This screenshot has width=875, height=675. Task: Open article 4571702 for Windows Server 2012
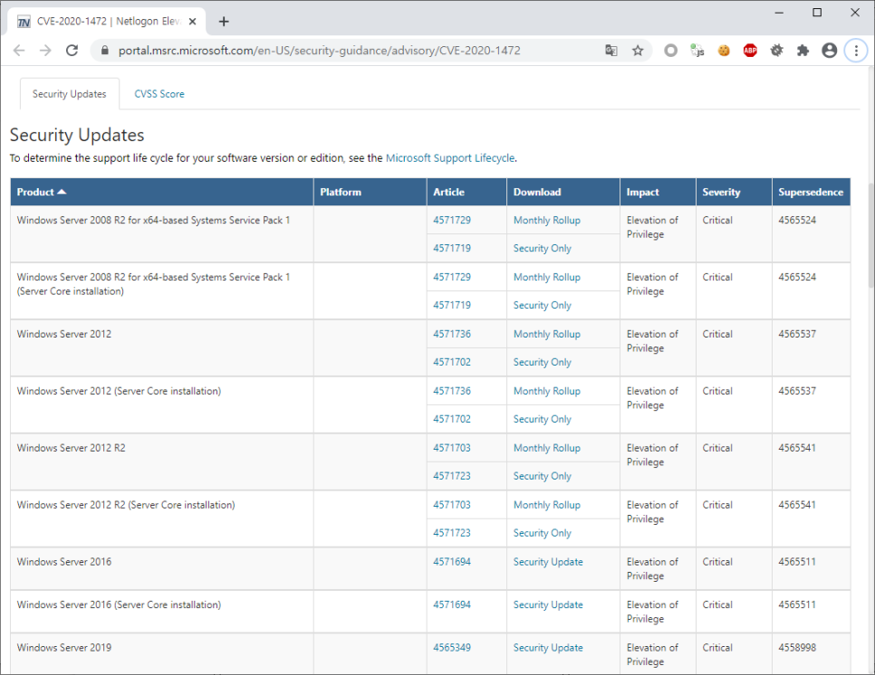(452, 362)
